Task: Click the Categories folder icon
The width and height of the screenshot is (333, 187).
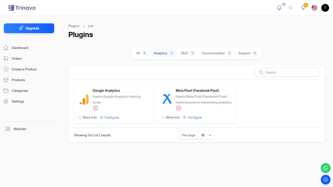Action: click(6, 91)
